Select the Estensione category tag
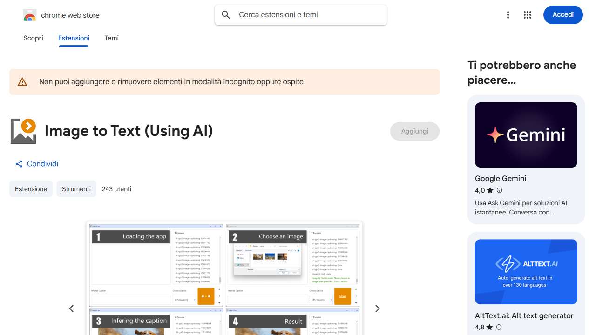Image resolution: width=596 pixels, height=335 pixels. click(31, 189)
